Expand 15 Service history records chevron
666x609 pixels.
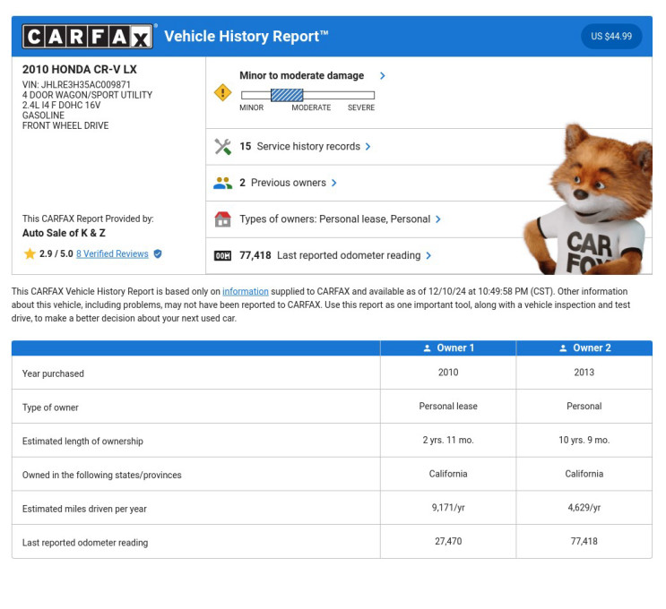pos(368,147)
